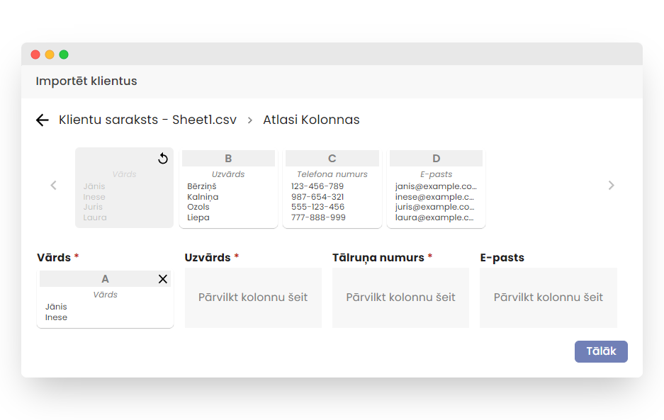This screenshot has height=420, width=664.
Task: Click the green zoom traffic light
Action: coord(64,54)
